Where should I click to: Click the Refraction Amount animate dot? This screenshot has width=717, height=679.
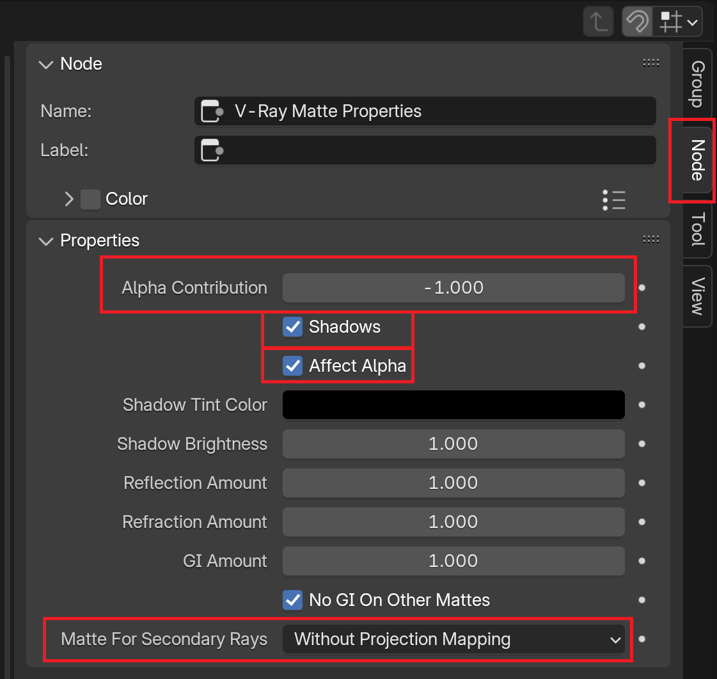(x=642, y=522)
